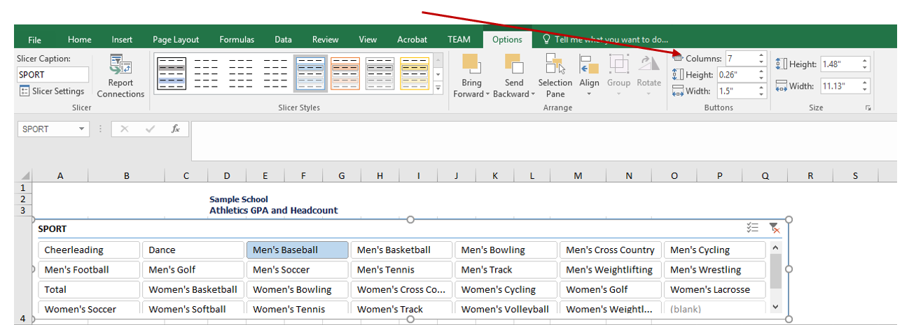Clear the SPORT slicer filter

(774, 228)
